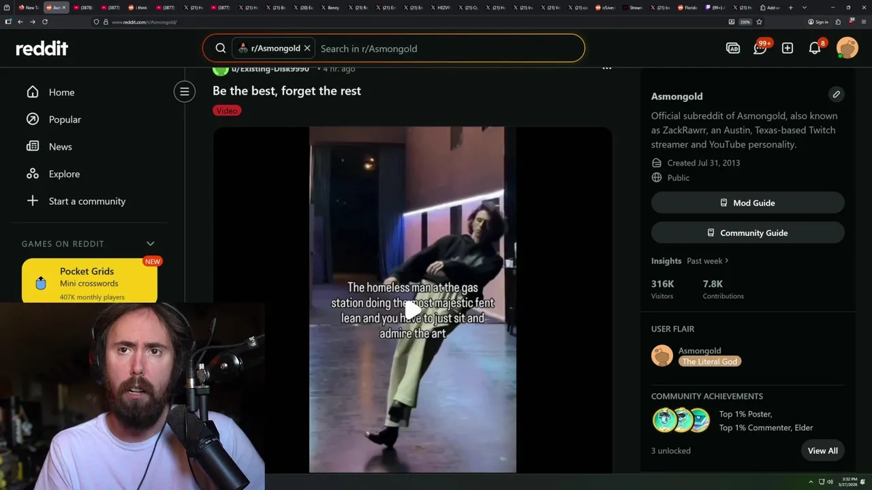Click the 7.8K Contributions statistic

[723, 289]
